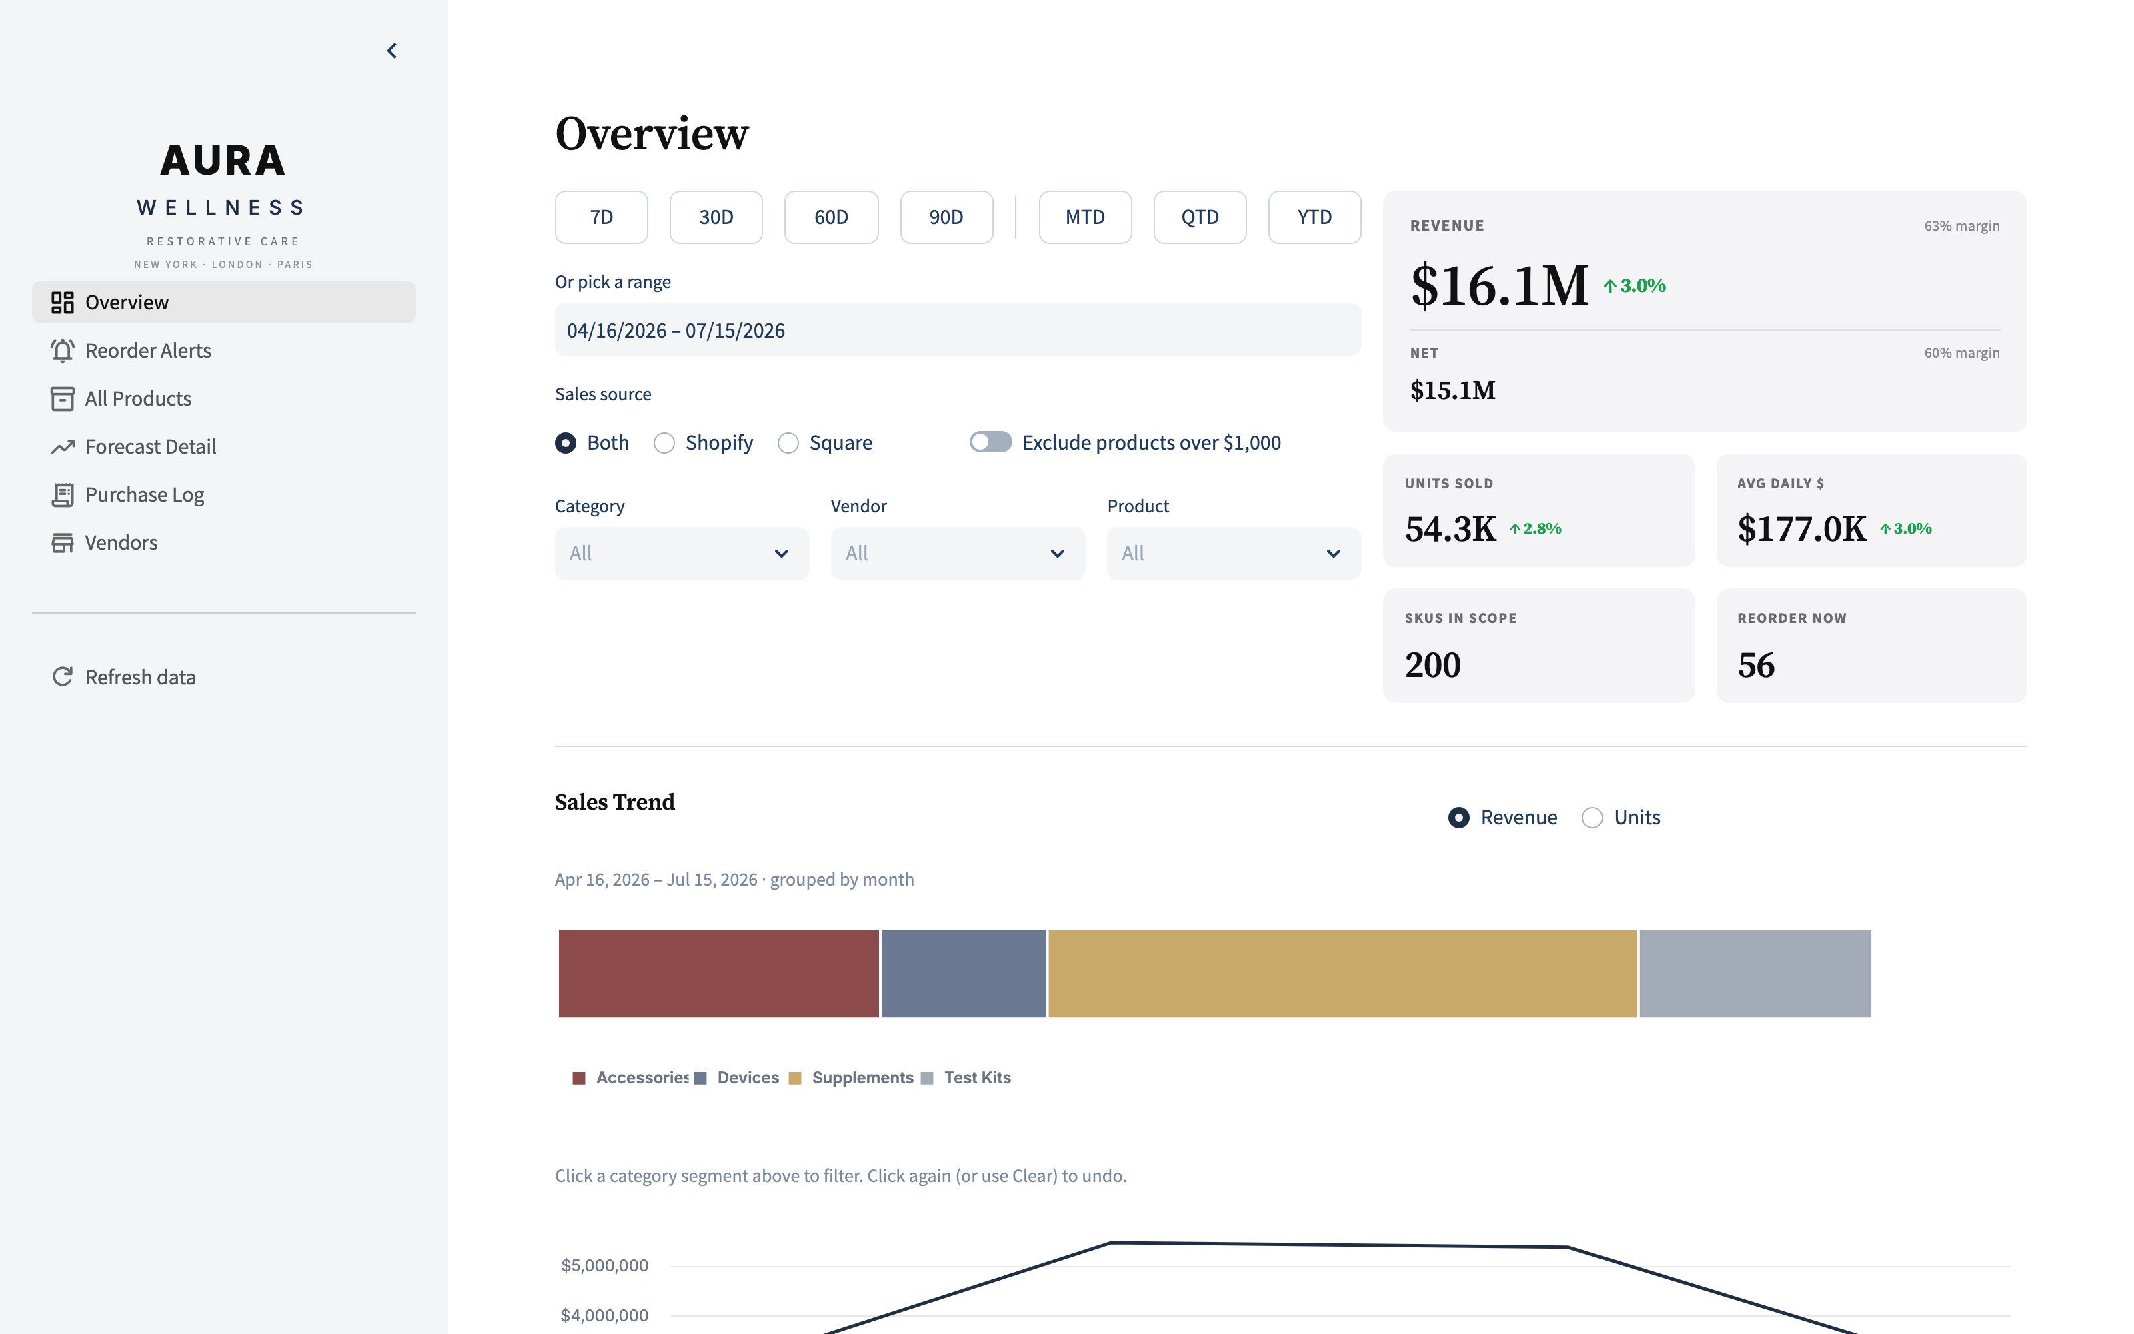2134x1334 pixels.
Task: Click the Refresh data circular arrow icon
Action: 63,677
